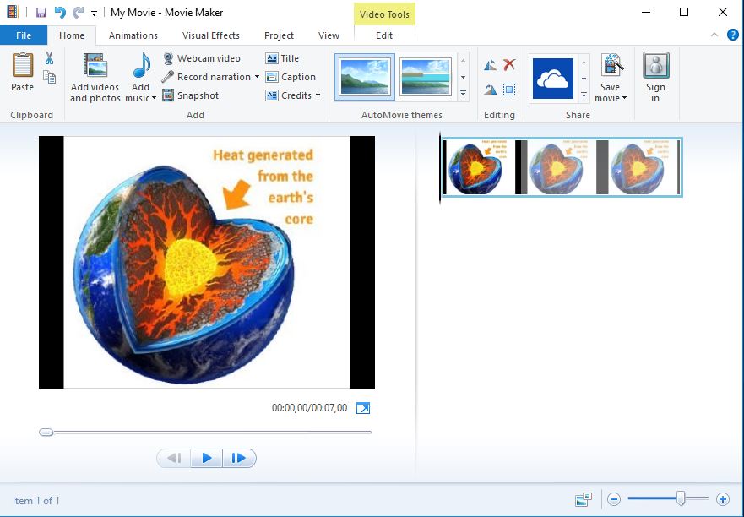The width and height of the screenshot is (744, 517).
Task: Click the Sign in button
Action: [654, 76]
